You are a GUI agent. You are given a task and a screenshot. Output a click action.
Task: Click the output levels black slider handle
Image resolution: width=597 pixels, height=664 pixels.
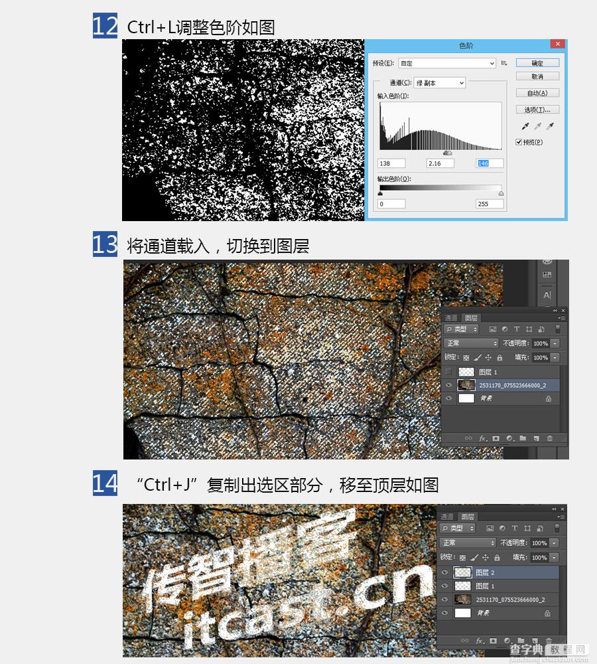380,193
